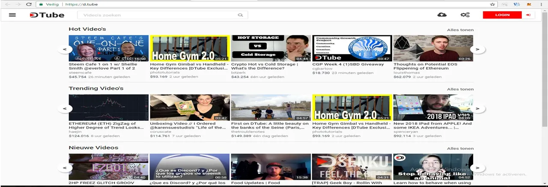Click the search magnifier icon
The width and height of the screenshot is (548, 187).
tap(240, 15)
